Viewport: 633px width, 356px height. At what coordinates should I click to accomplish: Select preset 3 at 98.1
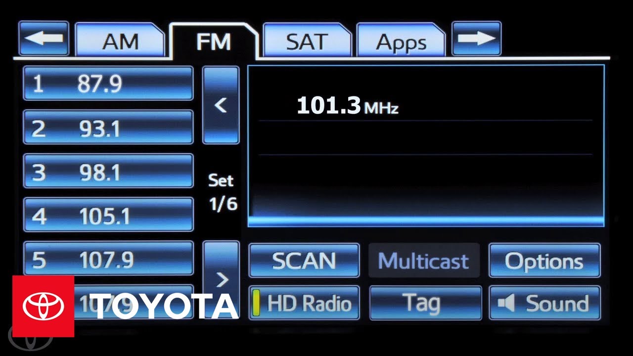click(108, 171)
